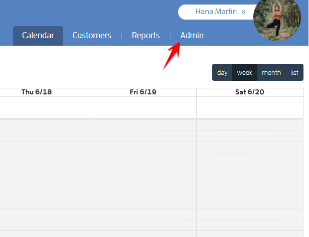
Task: Switch calendar to list view
Action: pos(294,72)
